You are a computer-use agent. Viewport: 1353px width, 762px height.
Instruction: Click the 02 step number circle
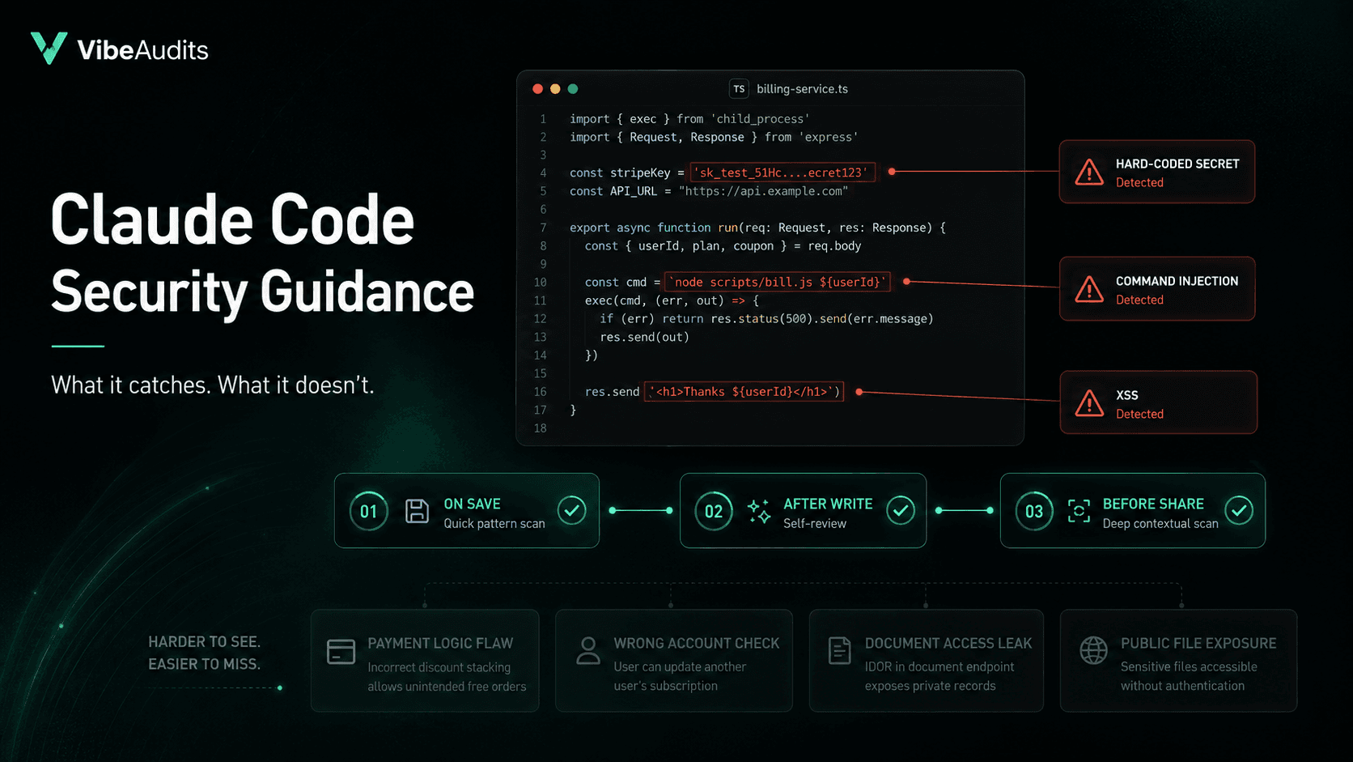tap(714, 511)
